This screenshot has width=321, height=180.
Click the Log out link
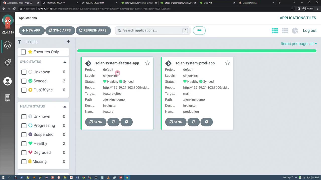click(310, 30)
